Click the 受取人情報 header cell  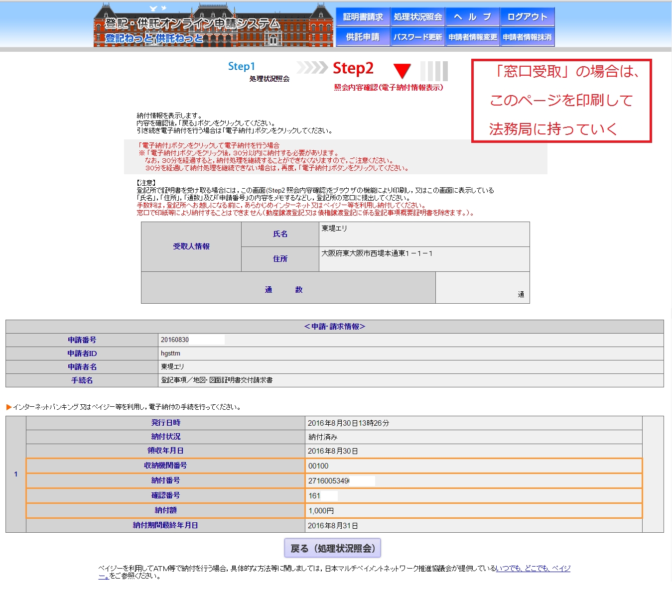[x=191, y=246]
